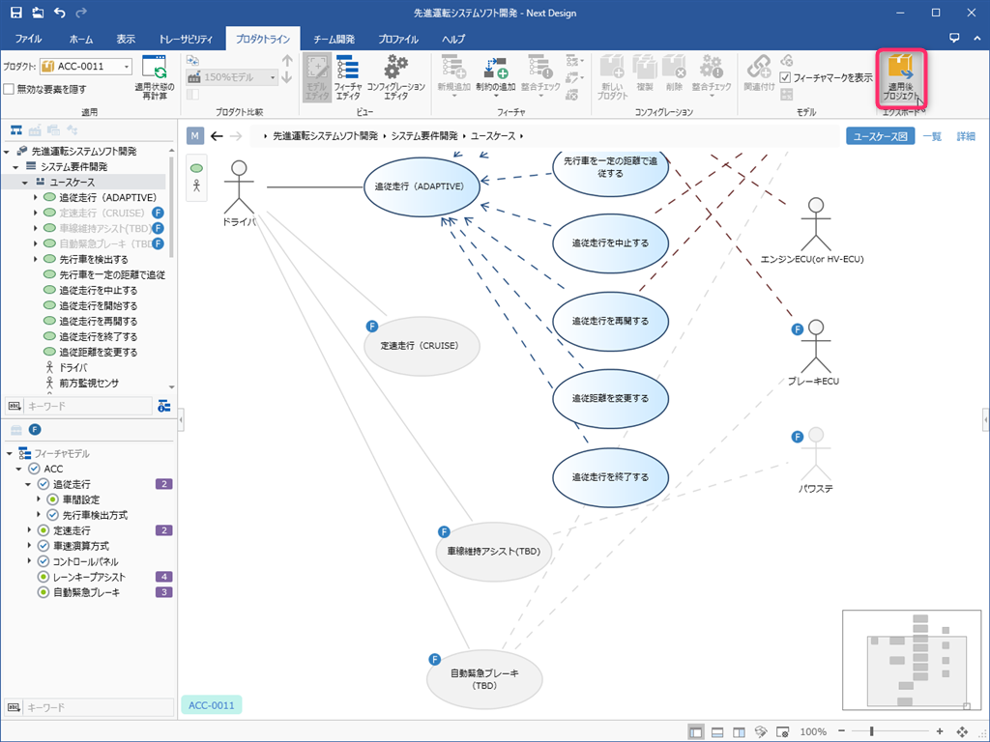Enable the 無効な要素を隠す checkbox
Viewport: 990px width, 742px height.
point(9,89)
